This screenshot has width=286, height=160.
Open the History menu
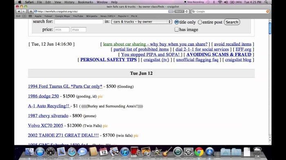pos(69,2)
